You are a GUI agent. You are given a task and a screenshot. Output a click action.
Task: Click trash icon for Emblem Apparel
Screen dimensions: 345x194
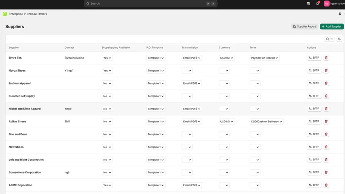pos(326,83)
